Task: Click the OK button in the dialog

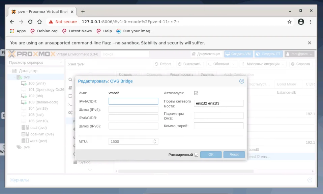Action: (x=211, y=155)
